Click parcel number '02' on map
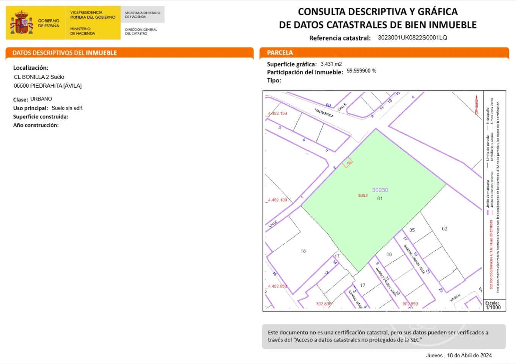Screen dimensions: 516x364 pyautogui.click(x=445, y=229)
